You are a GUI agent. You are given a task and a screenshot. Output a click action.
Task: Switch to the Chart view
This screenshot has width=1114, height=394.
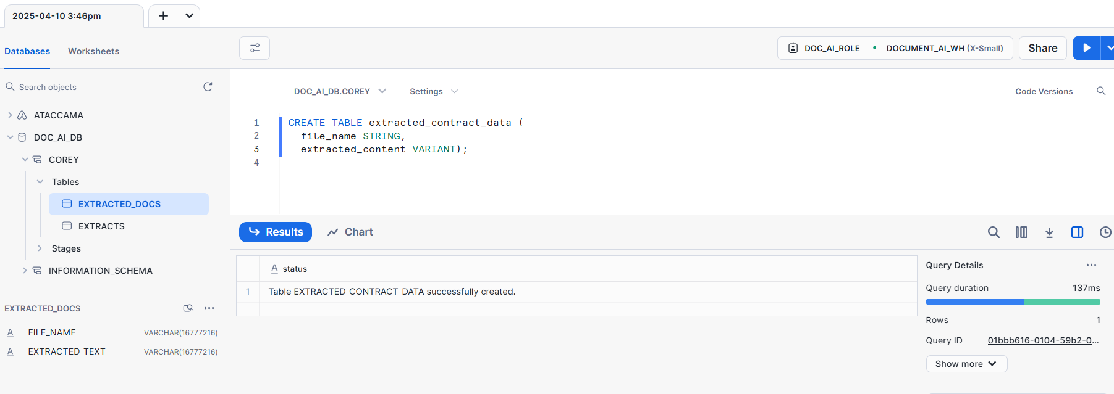350,232
